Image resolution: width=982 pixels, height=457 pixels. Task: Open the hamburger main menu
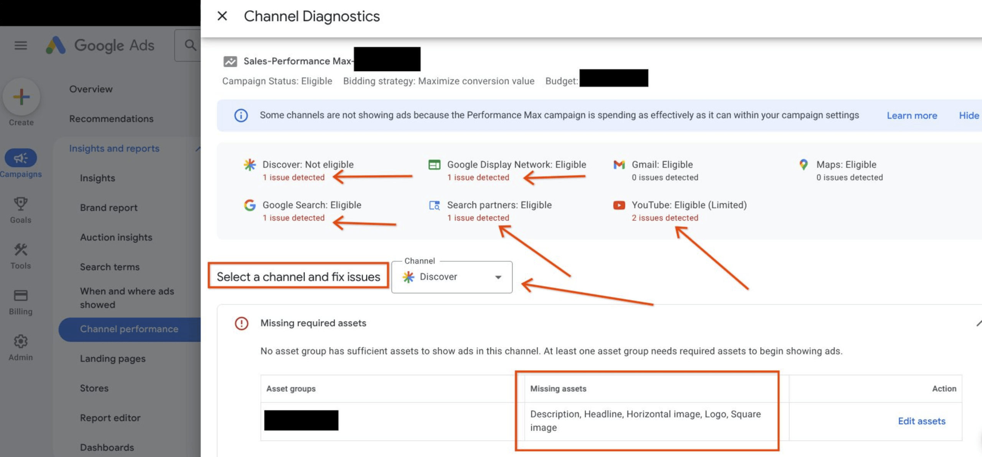[x=21, y=45]
